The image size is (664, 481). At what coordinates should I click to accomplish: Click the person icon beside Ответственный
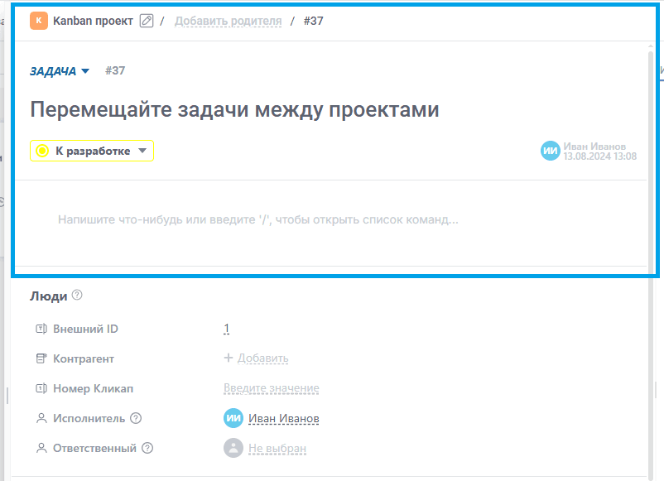(41, 448)
